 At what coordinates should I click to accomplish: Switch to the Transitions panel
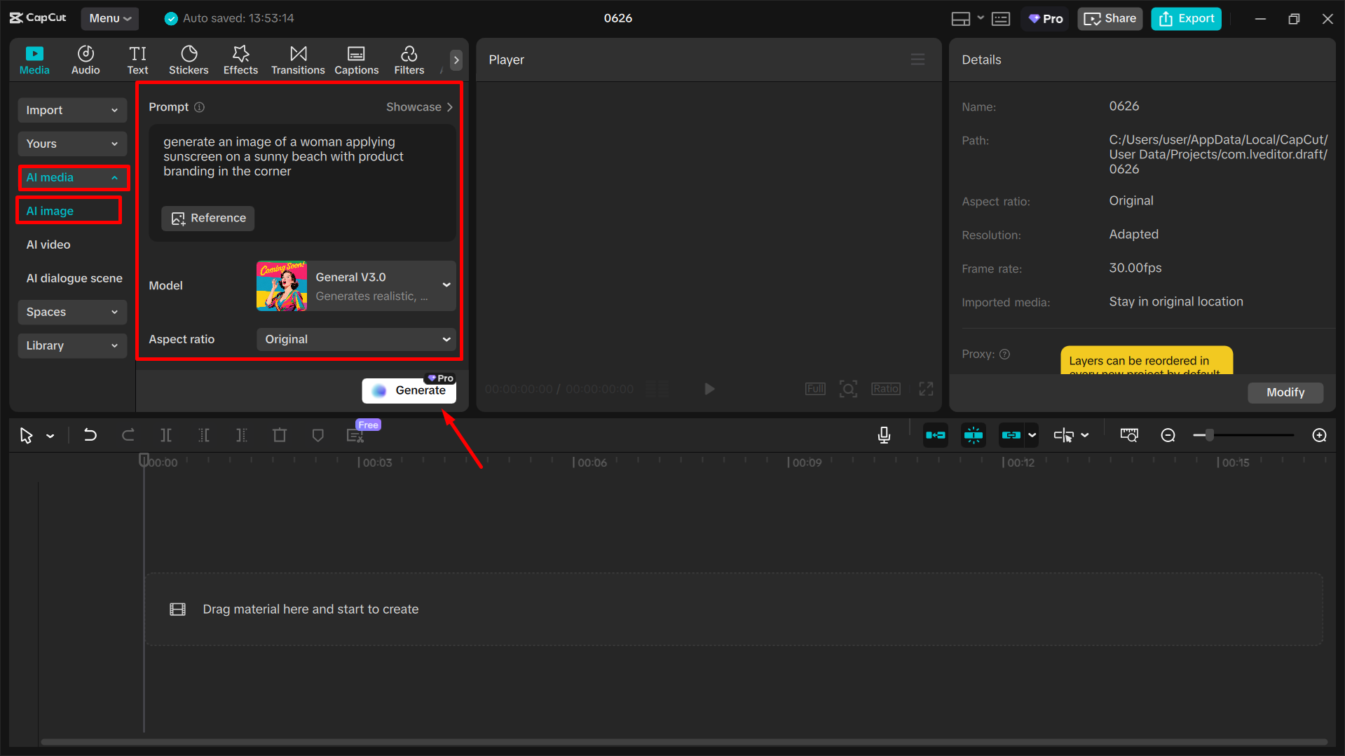coord(297,60)
